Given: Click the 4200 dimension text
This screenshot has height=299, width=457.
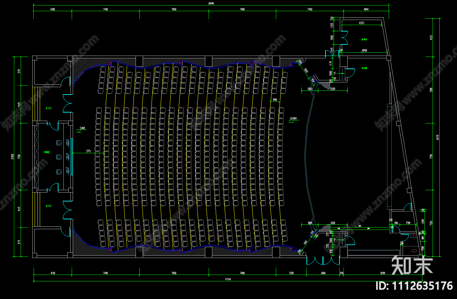Looking at the screenshot, I should click(53, 9).
